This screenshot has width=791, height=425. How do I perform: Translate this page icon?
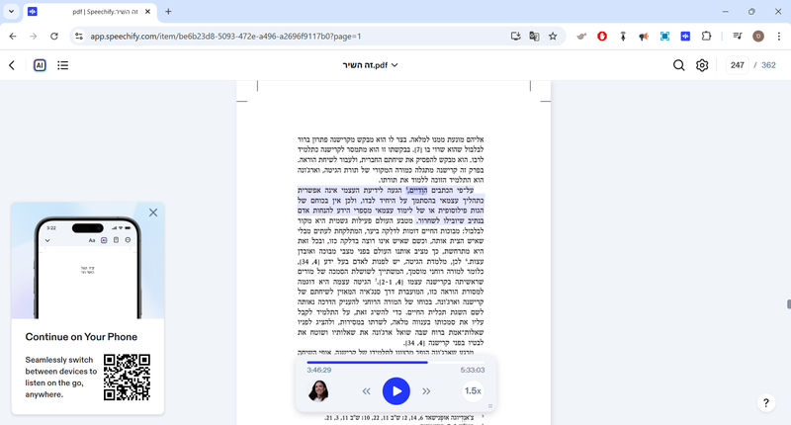coord(534,37)
